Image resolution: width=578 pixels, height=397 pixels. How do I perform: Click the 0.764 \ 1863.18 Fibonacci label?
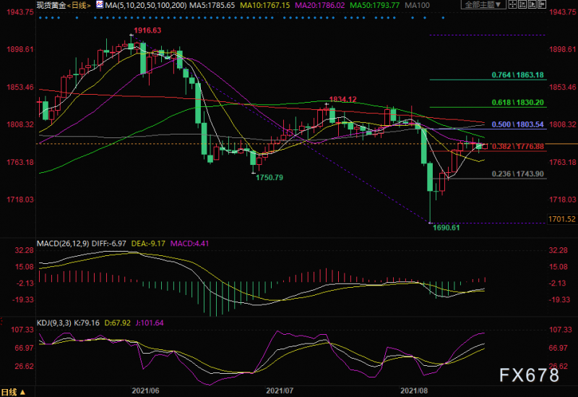click(x=517, y=75)
